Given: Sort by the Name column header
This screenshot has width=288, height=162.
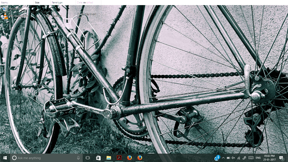Looking at the screenshot, I should click(17, 3).
